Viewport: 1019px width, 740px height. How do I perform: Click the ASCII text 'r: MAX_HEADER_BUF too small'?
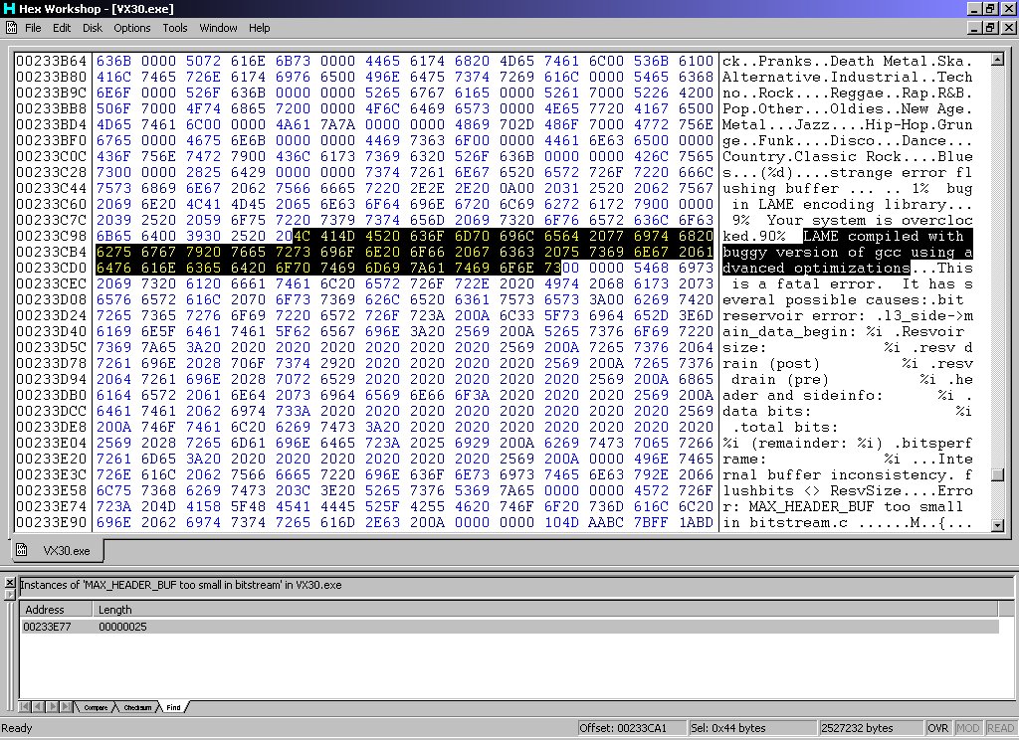click(843, 506)
